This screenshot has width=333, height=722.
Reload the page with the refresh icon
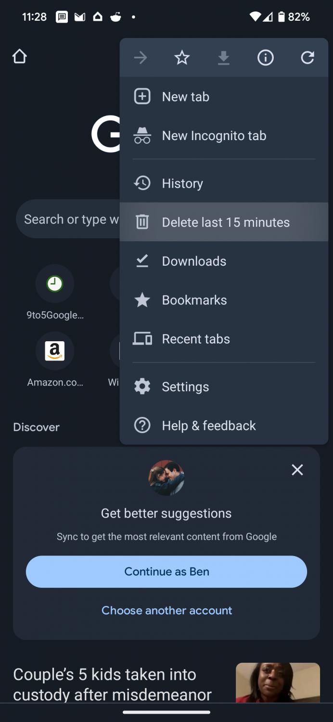(x=307, y=58)
